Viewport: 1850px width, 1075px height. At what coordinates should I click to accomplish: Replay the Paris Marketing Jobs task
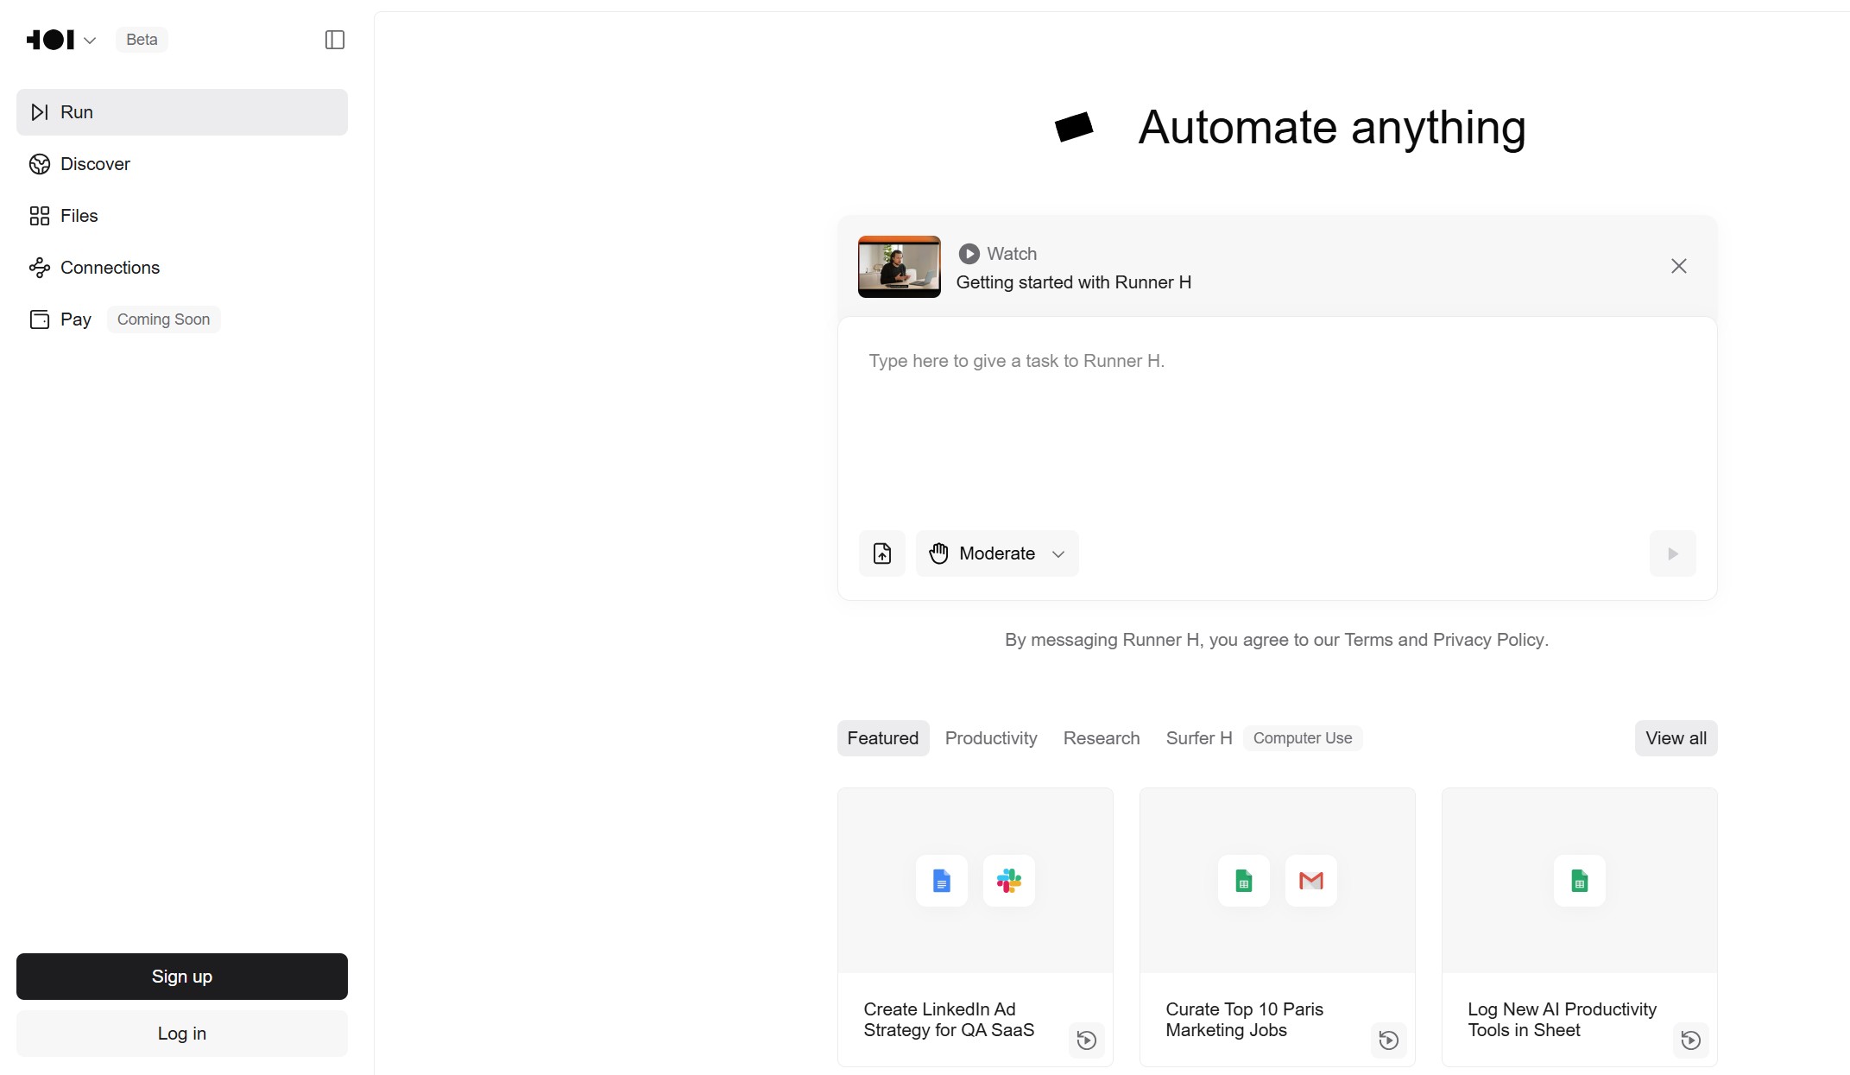(1389, 1040)
